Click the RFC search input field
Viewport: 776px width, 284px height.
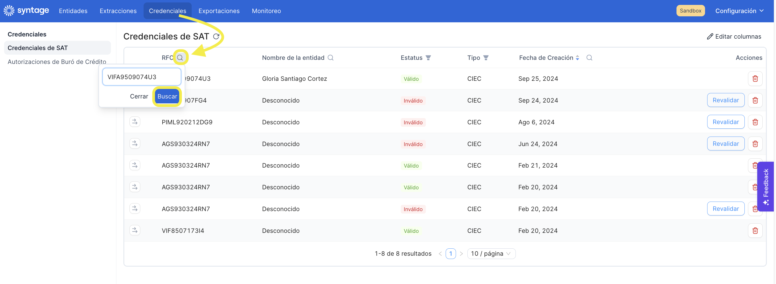(x=142, y=77)
